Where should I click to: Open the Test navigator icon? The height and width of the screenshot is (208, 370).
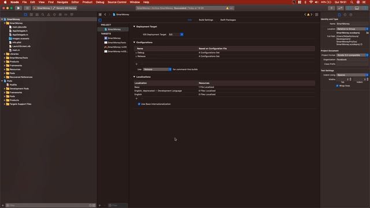click(x=54, y=14)
